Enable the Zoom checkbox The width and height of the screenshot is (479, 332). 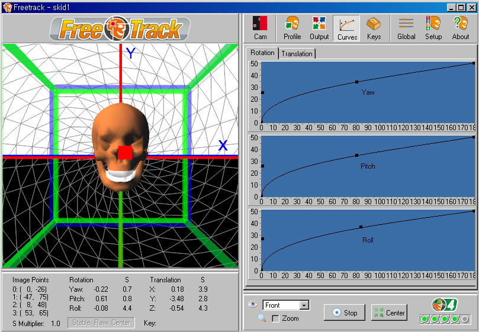click(x=275, y=319)
